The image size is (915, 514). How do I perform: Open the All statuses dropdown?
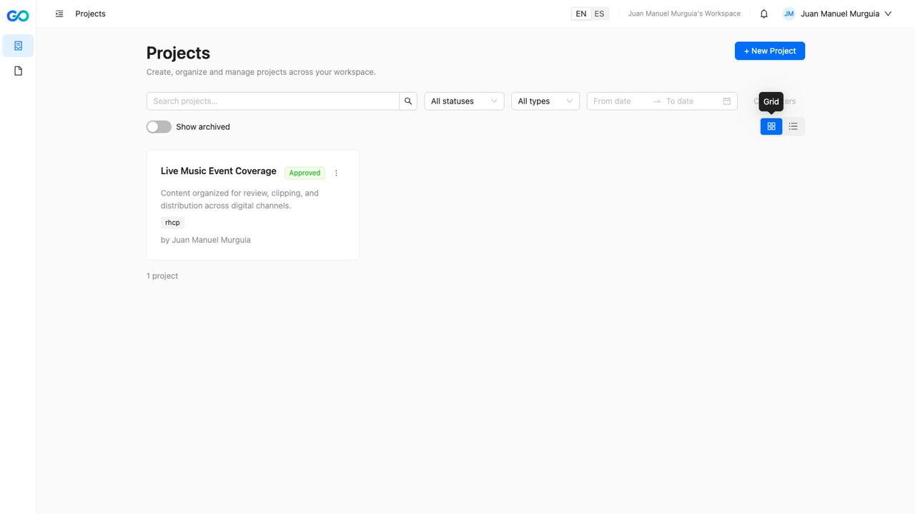(x=464, y=101)
